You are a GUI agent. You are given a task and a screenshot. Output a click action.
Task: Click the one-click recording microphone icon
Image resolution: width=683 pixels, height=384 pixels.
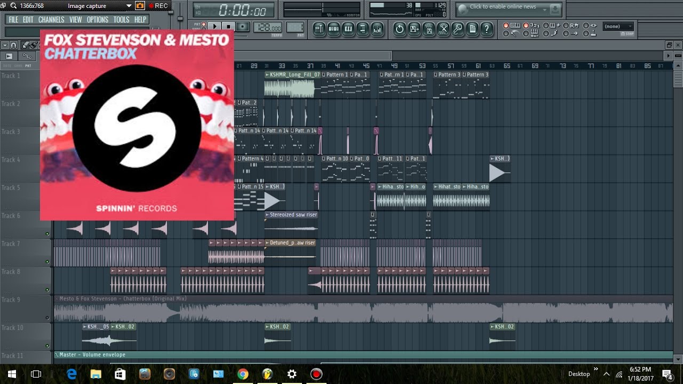pyautogui.click(x=458, y=29)
